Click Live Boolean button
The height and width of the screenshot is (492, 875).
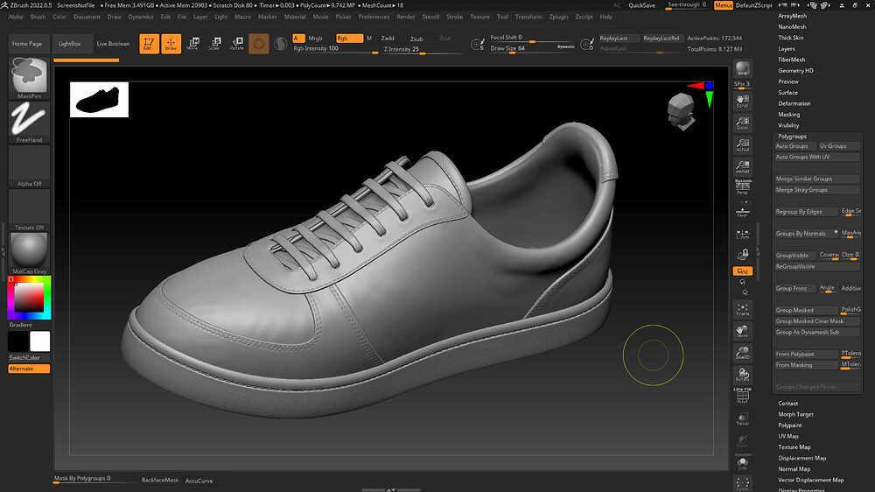[x=113, y=44]
